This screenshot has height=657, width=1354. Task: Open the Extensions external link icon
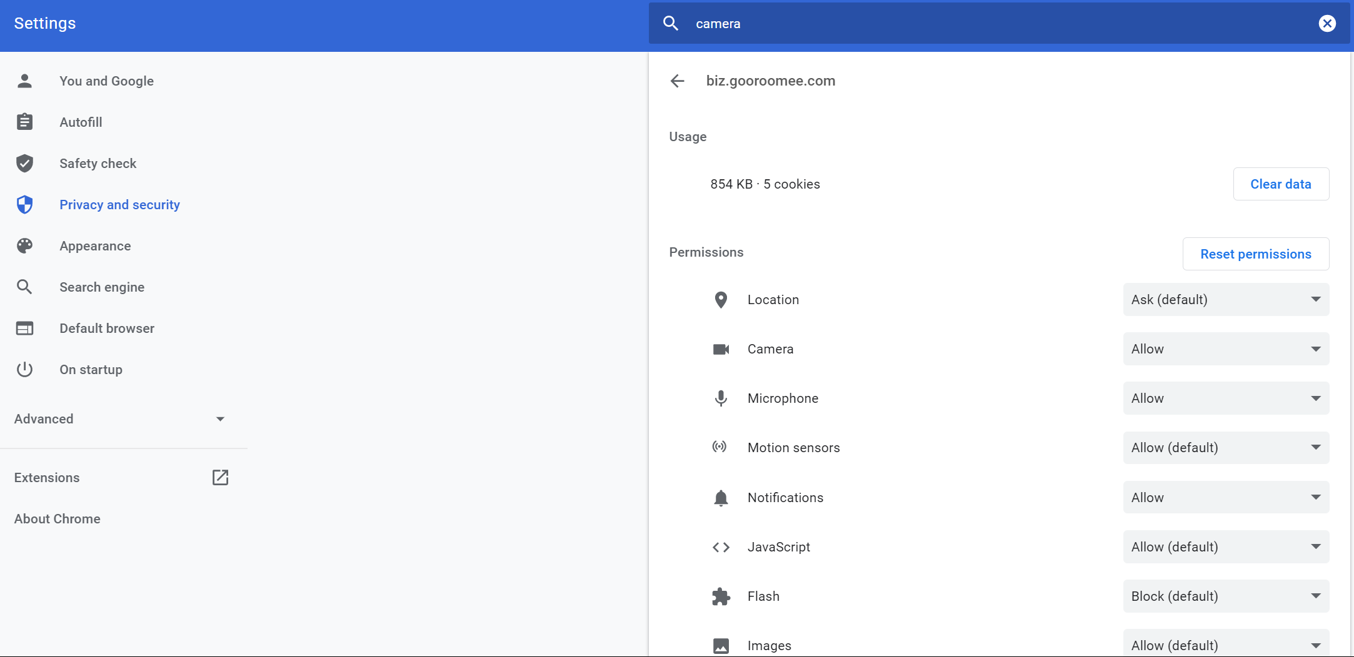click(220, 478)
